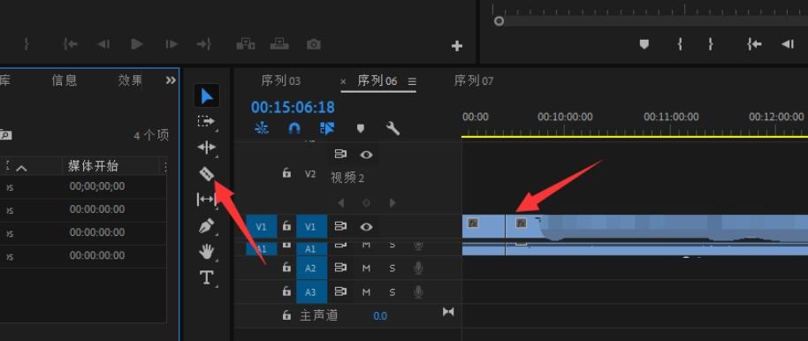Toggle V2 track lock
Viewport: 808px width, 341px height.
pos(286,173)
